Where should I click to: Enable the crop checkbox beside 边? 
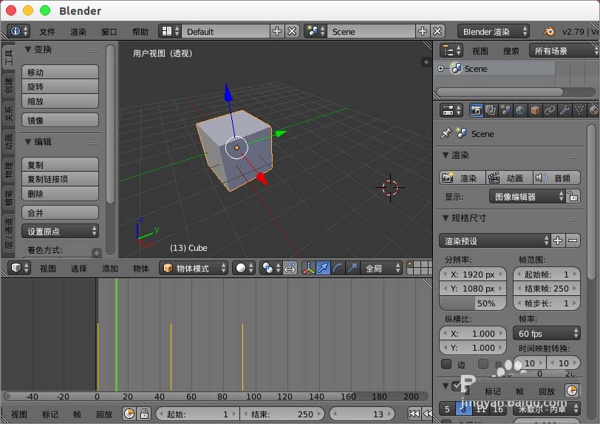483,364
